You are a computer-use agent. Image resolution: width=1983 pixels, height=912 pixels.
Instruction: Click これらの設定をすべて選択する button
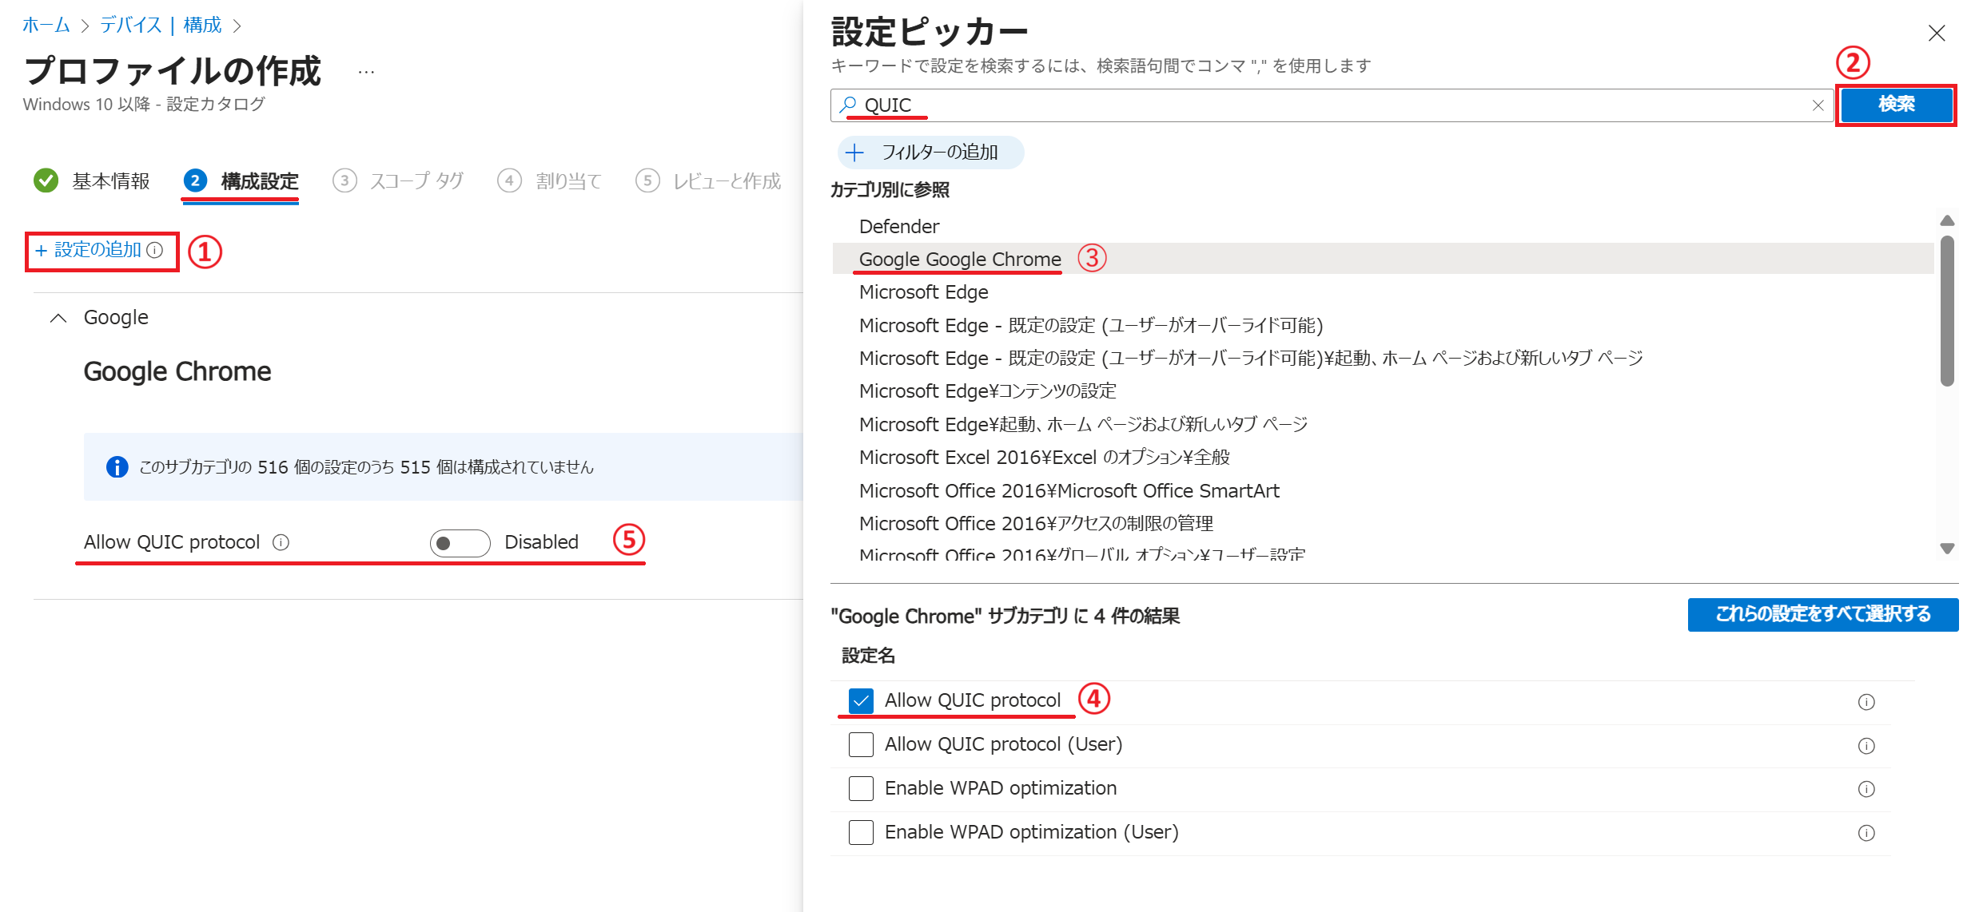coord(1822,614)
